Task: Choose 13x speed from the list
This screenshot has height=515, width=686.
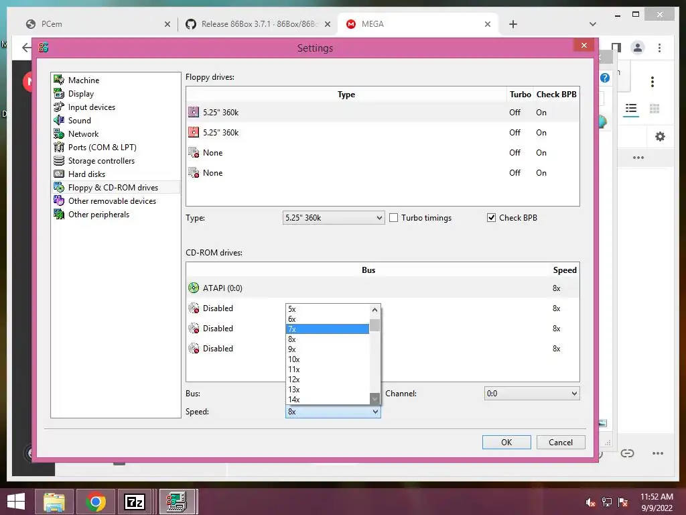Action: pos(328,390)
